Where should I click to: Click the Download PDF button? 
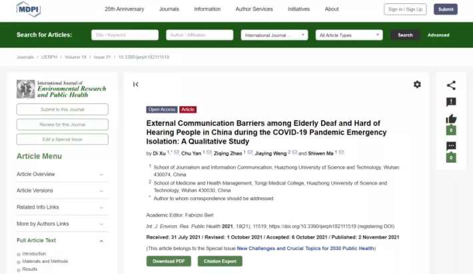click(x=168, y=261)
